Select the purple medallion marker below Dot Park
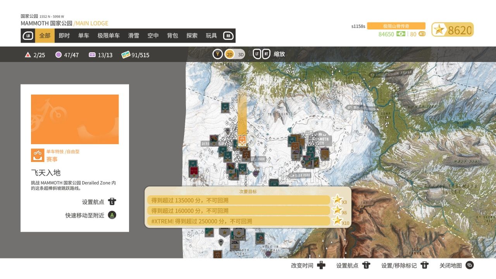The width and height of the screenshot is (496, 279). pos(255,173)
